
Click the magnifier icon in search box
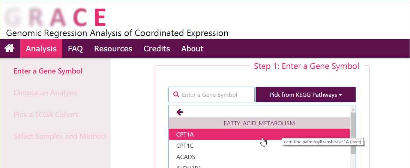click(176, 95)
